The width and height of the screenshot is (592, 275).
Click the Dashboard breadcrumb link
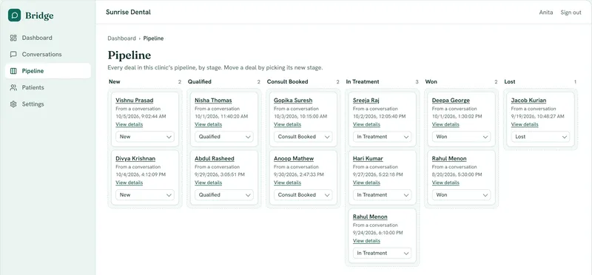coord(121,38)
